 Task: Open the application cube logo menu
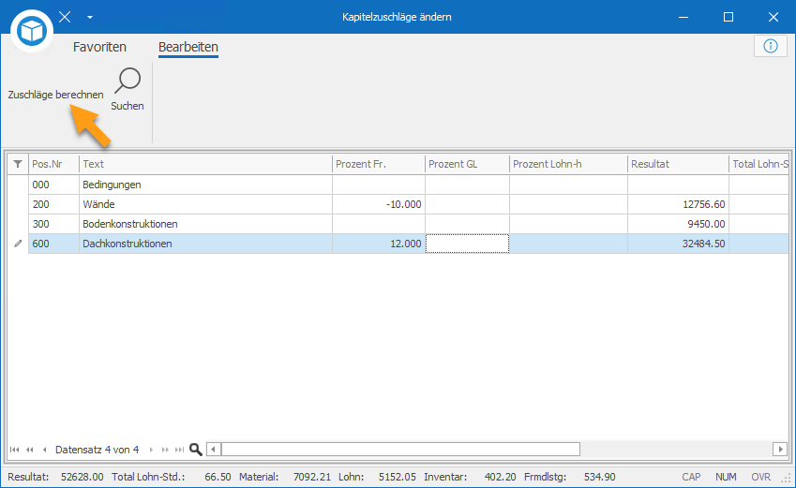pyautogui.click(x=32, y=31)
